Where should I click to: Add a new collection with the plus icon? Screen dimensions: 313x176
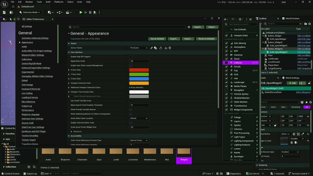[29, 167]
